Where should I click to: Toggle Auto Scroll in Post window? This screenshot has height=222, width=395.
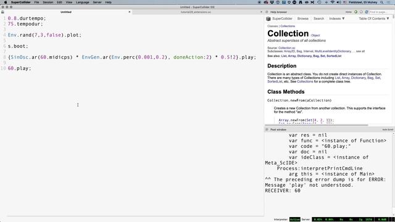click(x=388, y=129)
